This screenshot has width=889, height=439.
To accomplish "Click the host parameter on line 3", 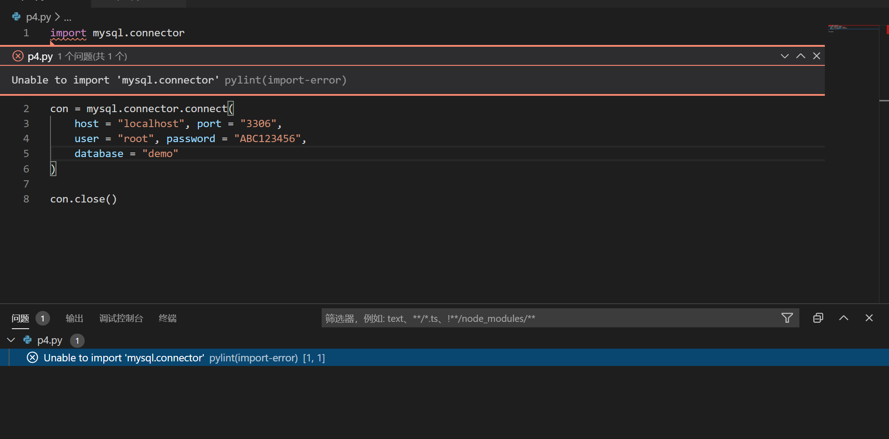I will (x=86, y=123).
